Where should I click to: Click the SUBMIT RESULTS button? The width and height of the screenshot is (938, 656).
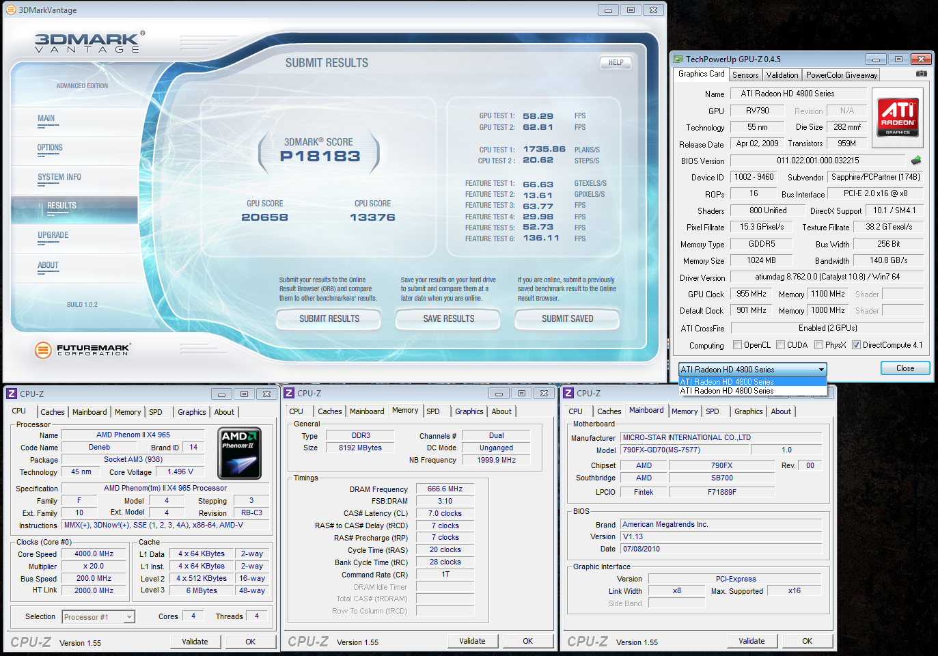pos(329,318)
